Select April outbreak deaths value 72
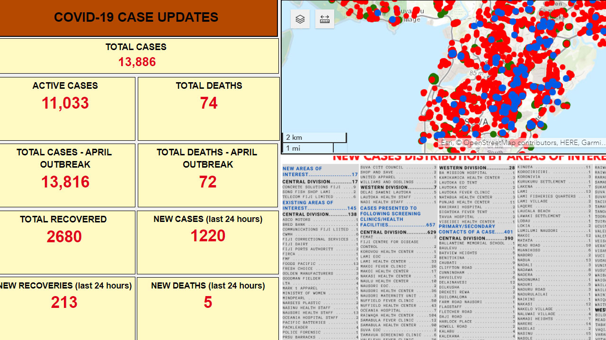 [208, 182]
